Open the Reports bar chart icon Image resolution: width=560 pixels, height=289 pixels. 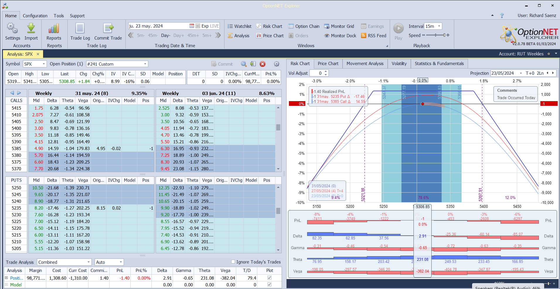pyautogui.click(x=54, y=29)
